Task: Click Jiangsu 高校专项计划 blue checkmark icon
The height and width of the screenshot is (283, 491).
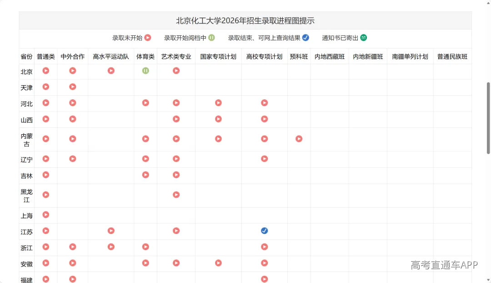Action: tap(264, 231)
